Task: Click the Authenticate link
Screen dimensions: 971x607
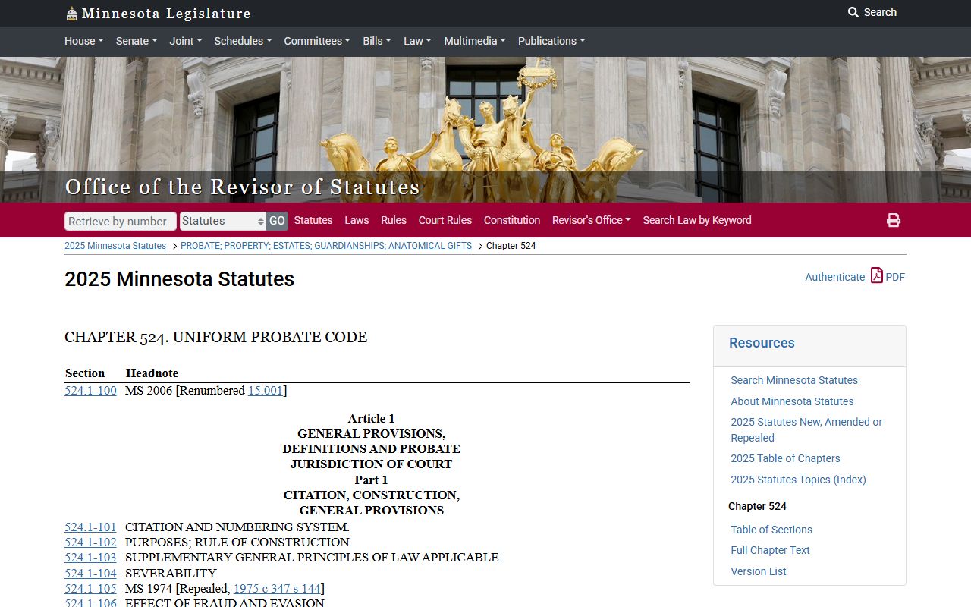Action: coord(834,277)
